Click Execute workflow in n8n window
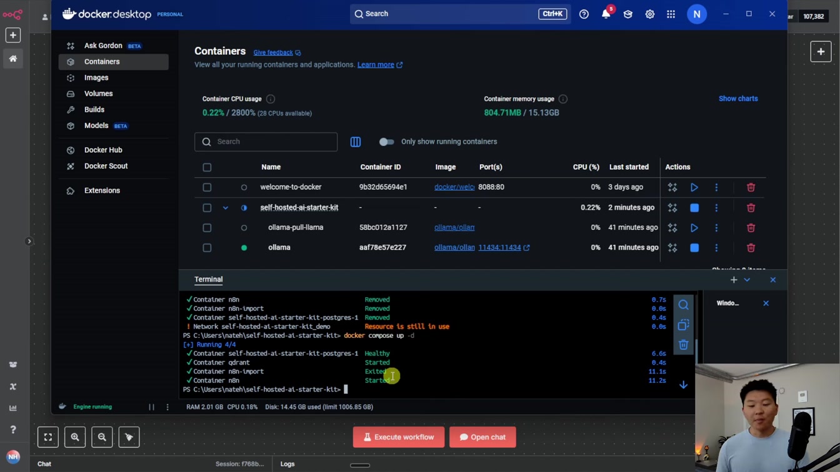Screen dimensions: 840x472 pyautogui.click(x=399, y=437)
